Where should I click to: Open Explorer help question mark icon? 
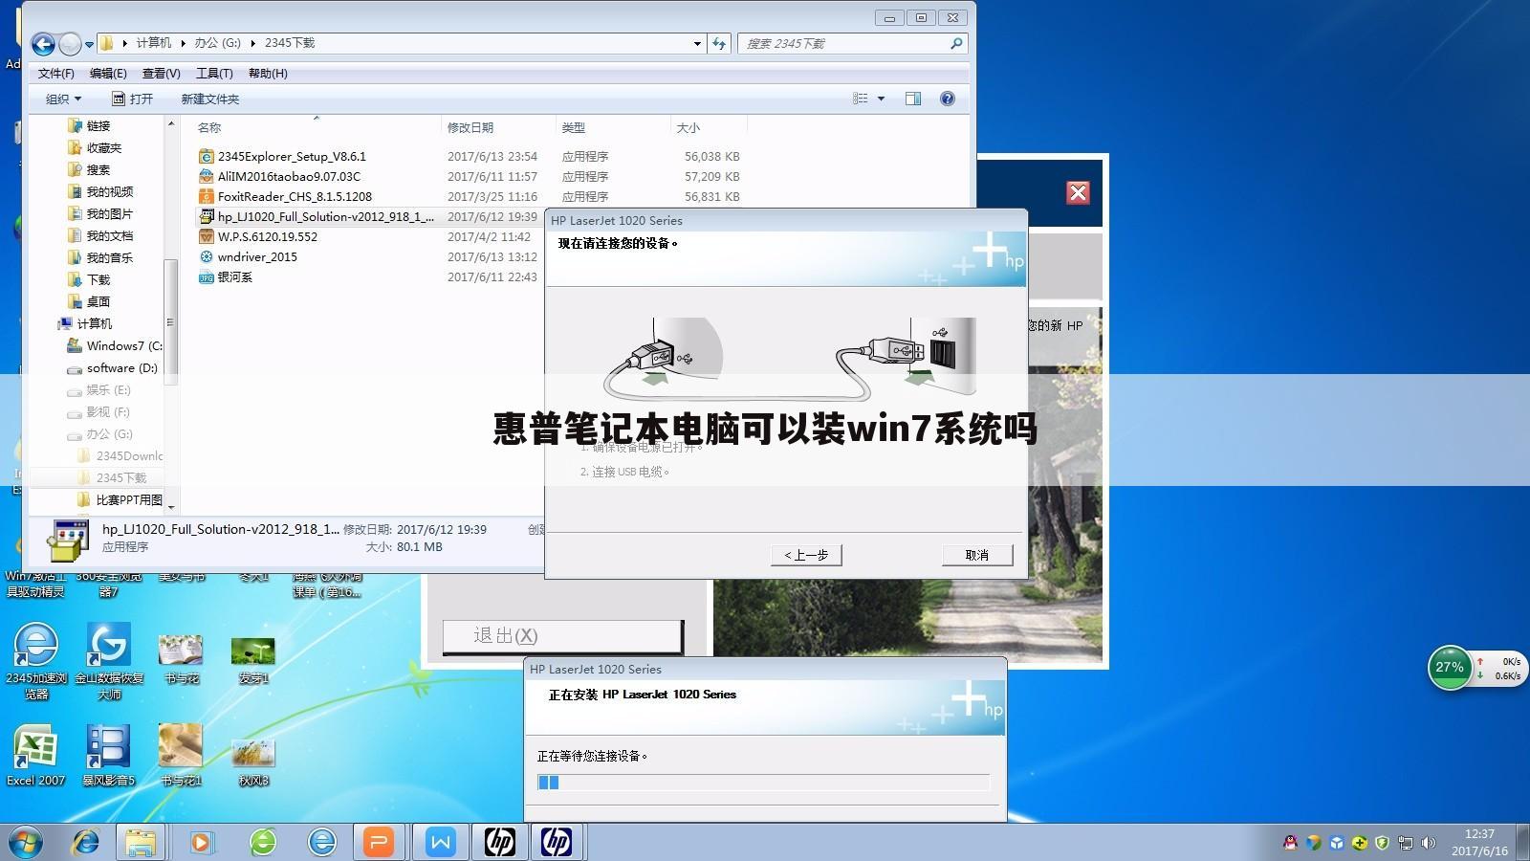coord(948,99)
